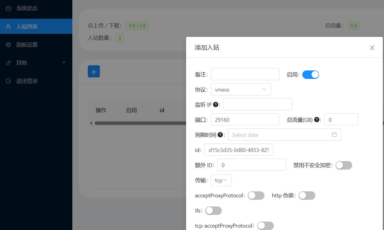Click the help icon beside 总流量(GB)
384x230 pixels.
[317, 120]
